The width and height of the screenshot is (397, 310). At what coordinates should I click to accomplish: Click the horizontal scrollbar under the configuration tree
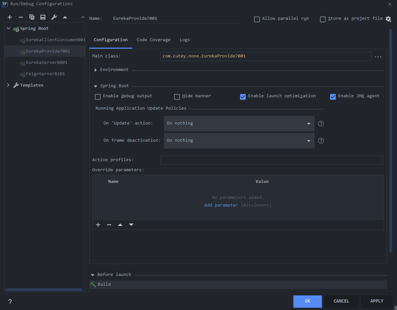pos(44,290)
